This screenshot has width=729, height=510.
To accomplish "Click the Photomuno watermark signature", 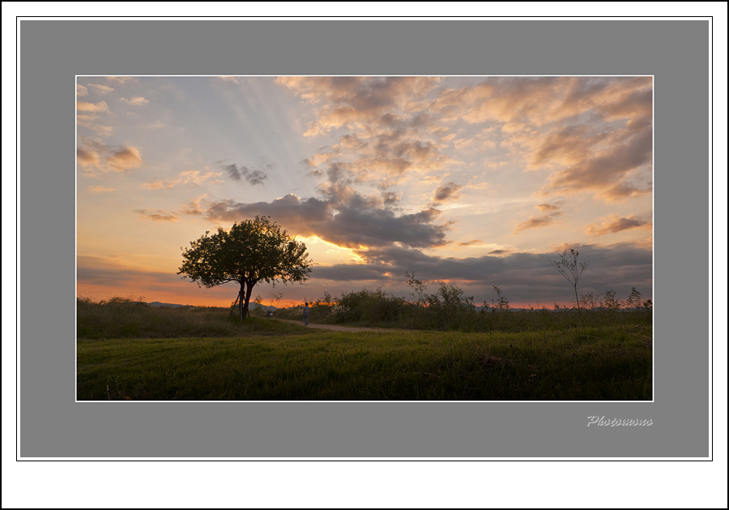I will (620, 421).
